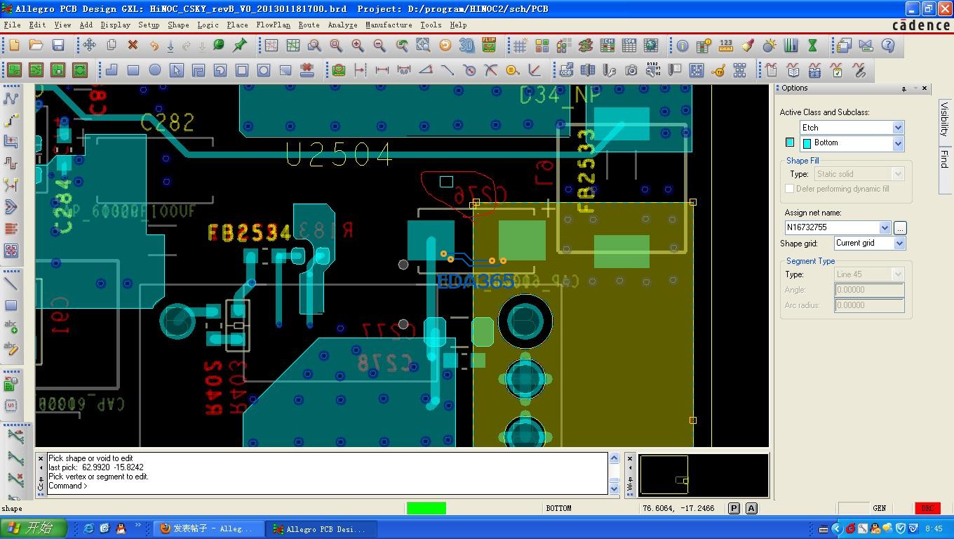Switch to the Visibility side tab
954x539 pixels.
coord(944,119)
